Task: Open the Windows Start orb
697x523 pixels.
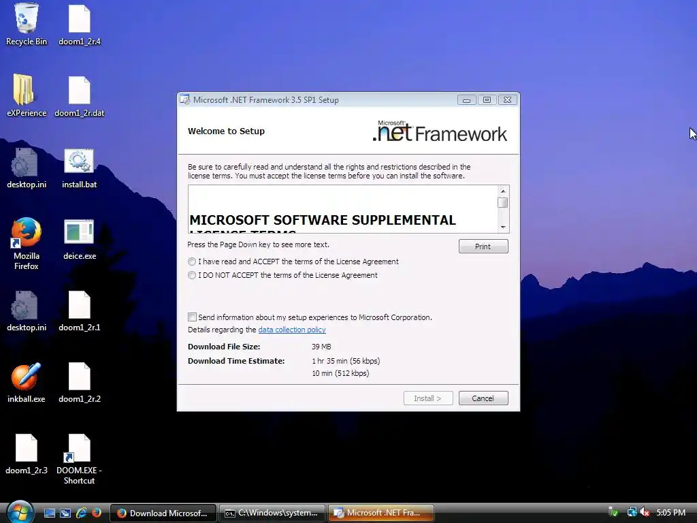Action: [x=20, y=512]
